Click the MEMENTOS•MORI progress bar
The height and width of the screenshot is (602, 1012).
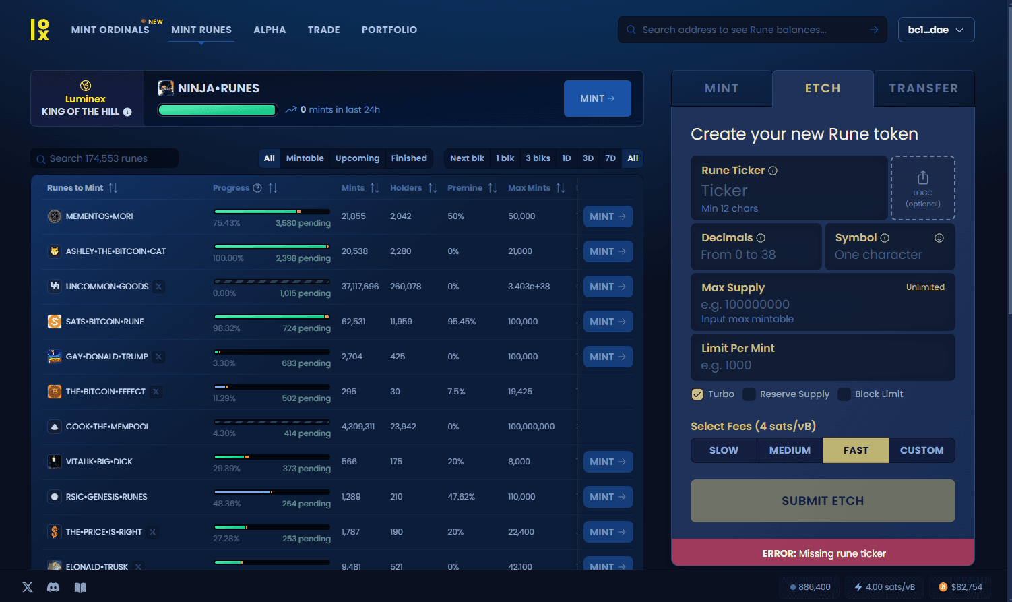pos(272,212)
